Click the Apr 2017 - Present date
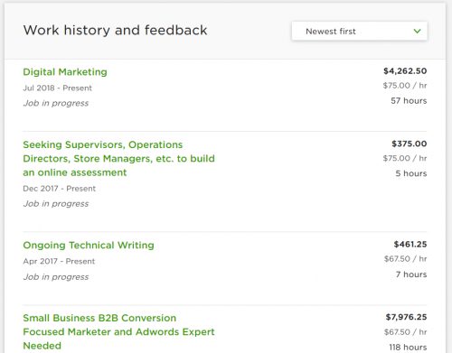 pos(59,261)
